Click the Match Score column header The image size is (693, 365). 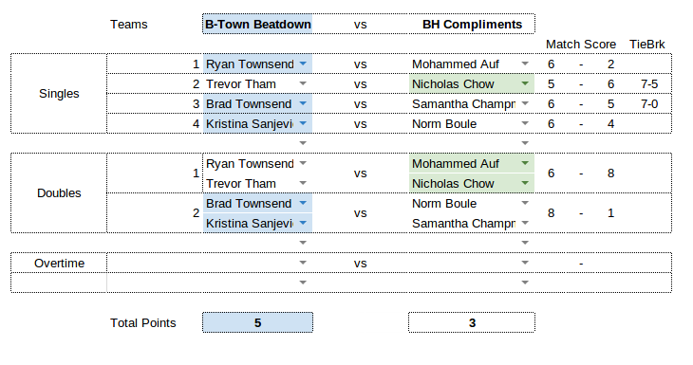[581, 45]
